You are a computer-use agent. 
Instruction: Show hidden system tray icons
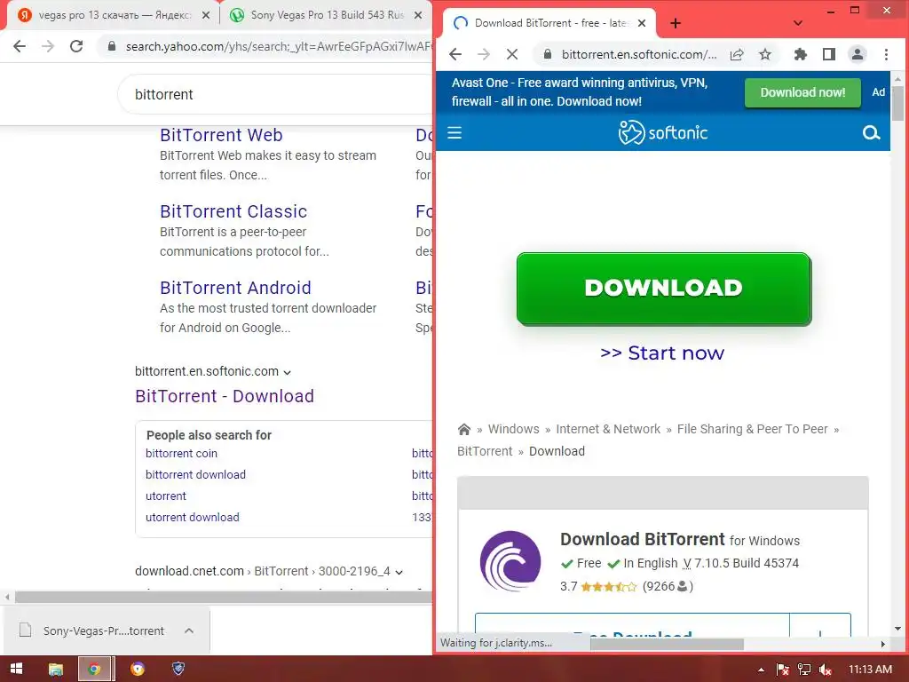[761, 670]
